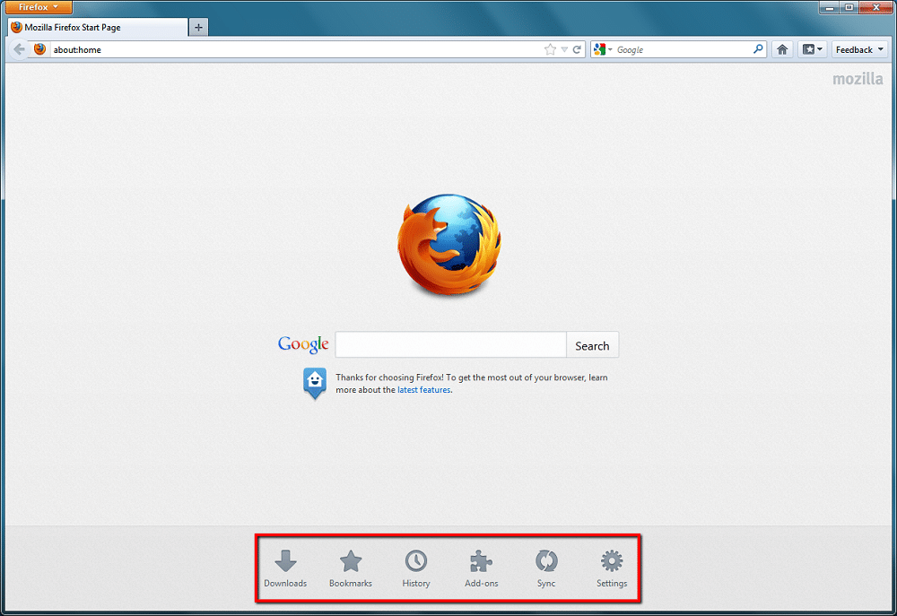Minimize the Firefox window
This screenshot has height=616, width=897.
[830, 7]
